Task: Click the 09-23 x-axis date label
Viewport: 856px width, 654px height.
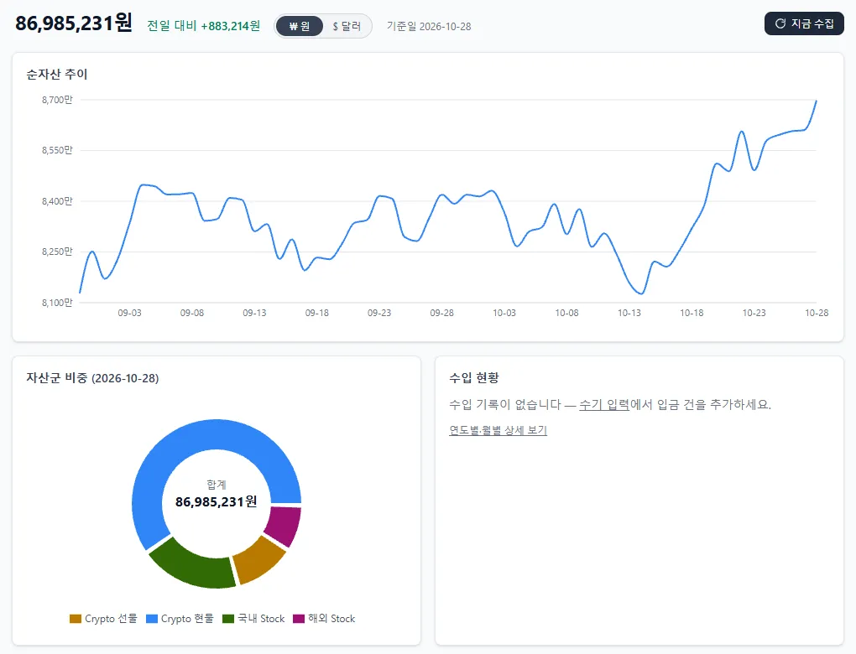Action: coord(379,313)
